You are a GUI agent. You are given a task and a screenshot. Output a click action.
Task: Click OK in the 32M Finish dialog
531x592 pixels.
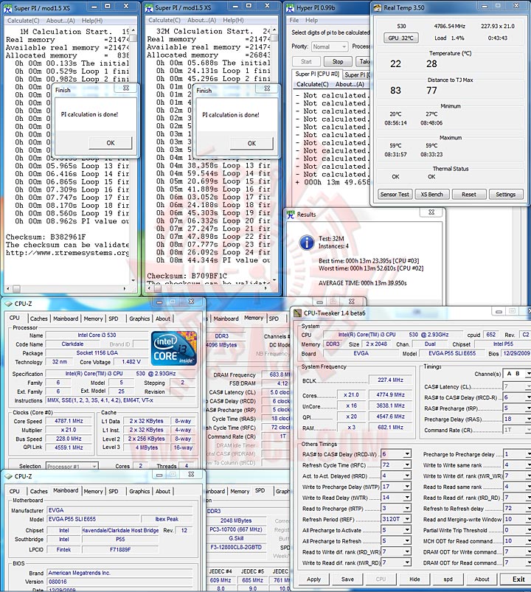(251, 143)
